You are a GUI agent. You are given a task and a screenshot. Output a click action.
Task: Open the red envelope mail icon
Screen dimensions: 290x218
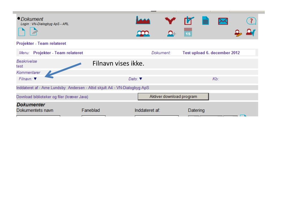click(x=223, y=21)
